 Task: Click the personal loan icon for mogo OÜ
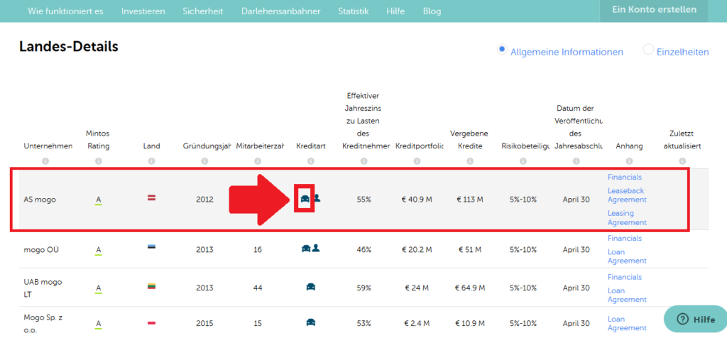pos(316,249)
